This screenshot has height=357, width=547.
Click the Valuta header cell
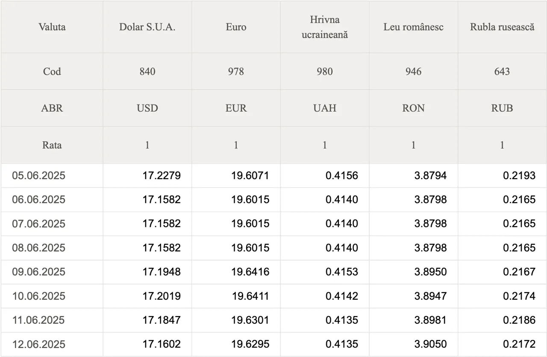click(52, 27)
